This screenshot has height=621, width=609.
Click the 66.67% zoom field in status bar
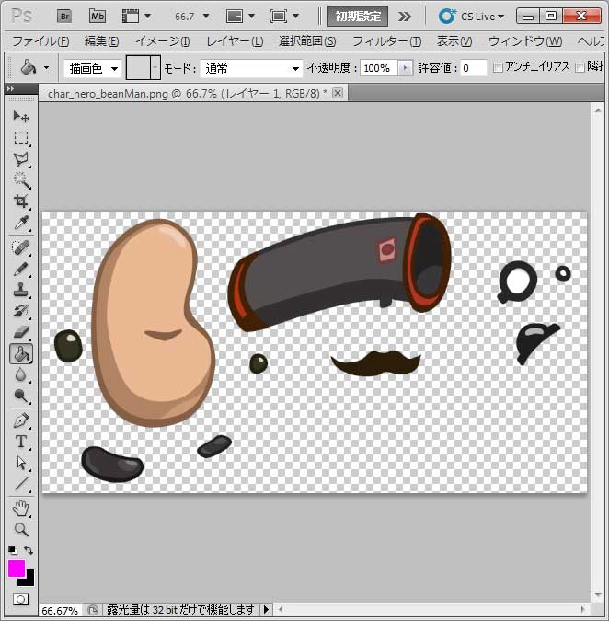pos(60,610)
